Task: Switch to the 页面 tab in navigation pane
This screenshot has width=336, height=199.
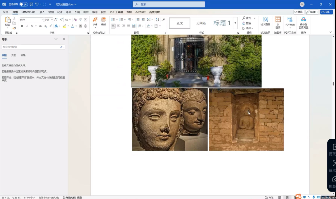Action: pyautogui.click(x=13, y=55)
